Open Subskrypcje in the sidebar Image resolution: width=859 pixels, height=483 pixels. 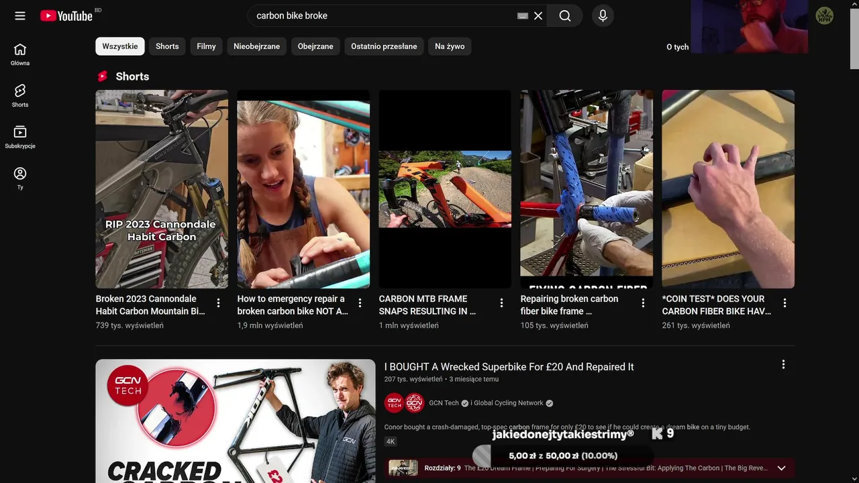click(20, 138)
